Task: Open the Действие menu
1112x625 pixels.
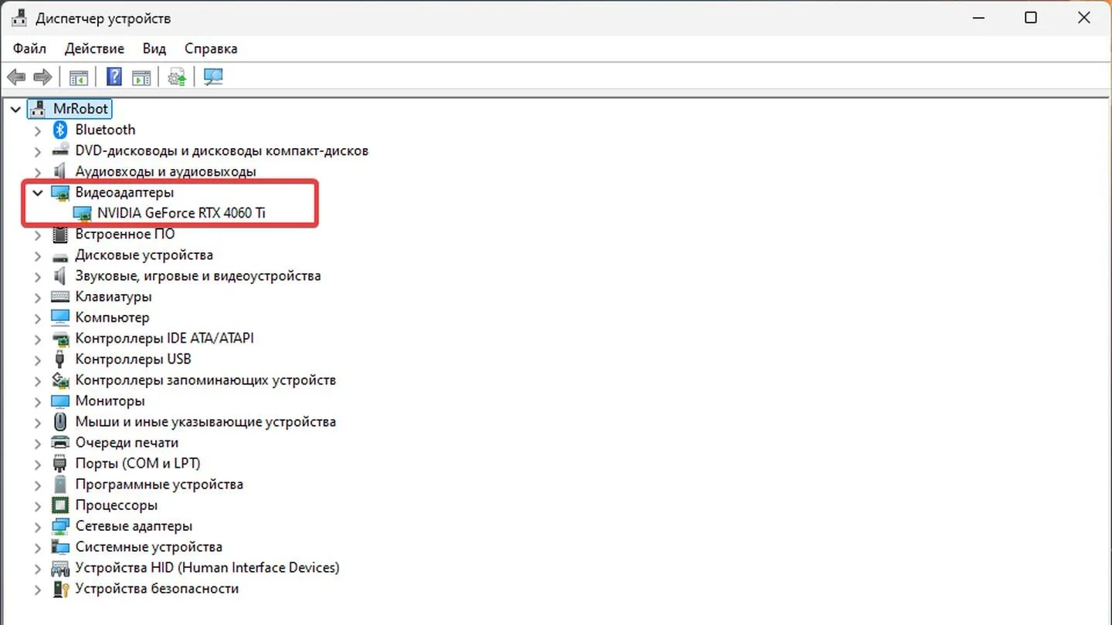Action: click(94, 49)
